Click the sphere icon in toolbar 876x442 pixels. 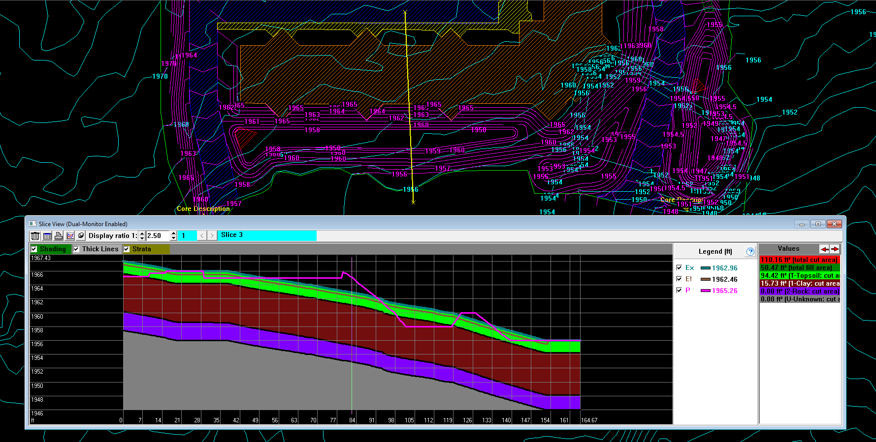[x=81, y=236]
